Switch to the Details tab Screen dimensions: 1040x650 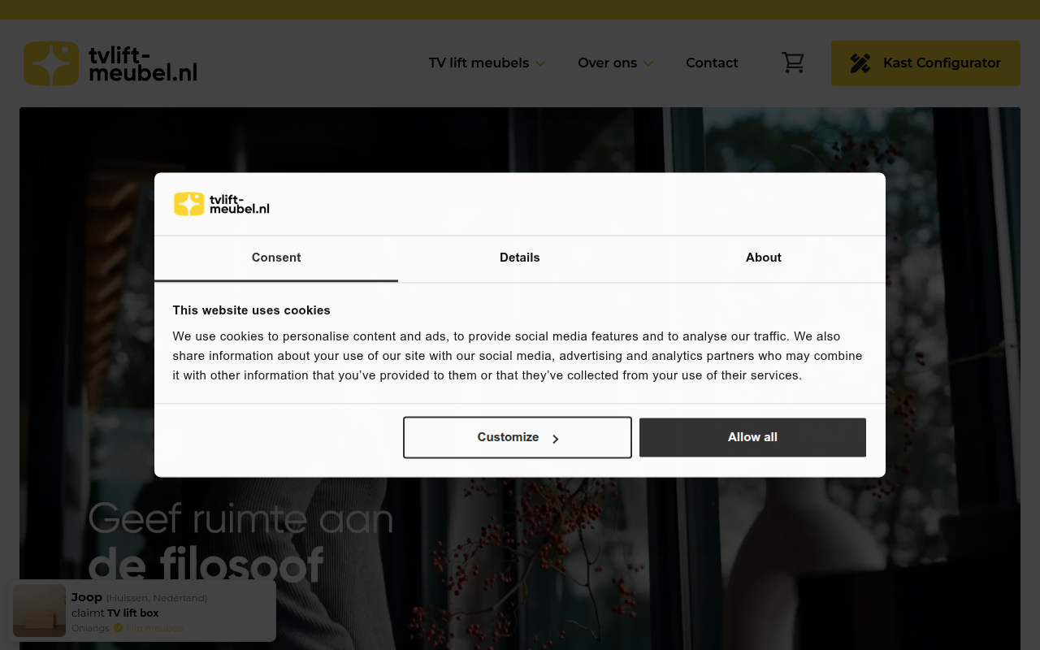pos(520,258)
